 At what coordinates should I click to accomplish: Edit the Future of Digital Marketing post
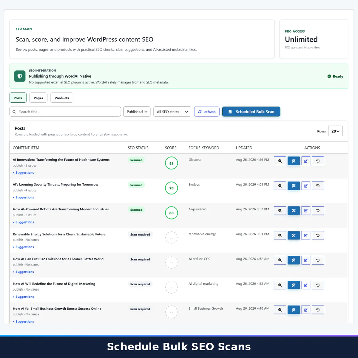(x=306, y=285)
